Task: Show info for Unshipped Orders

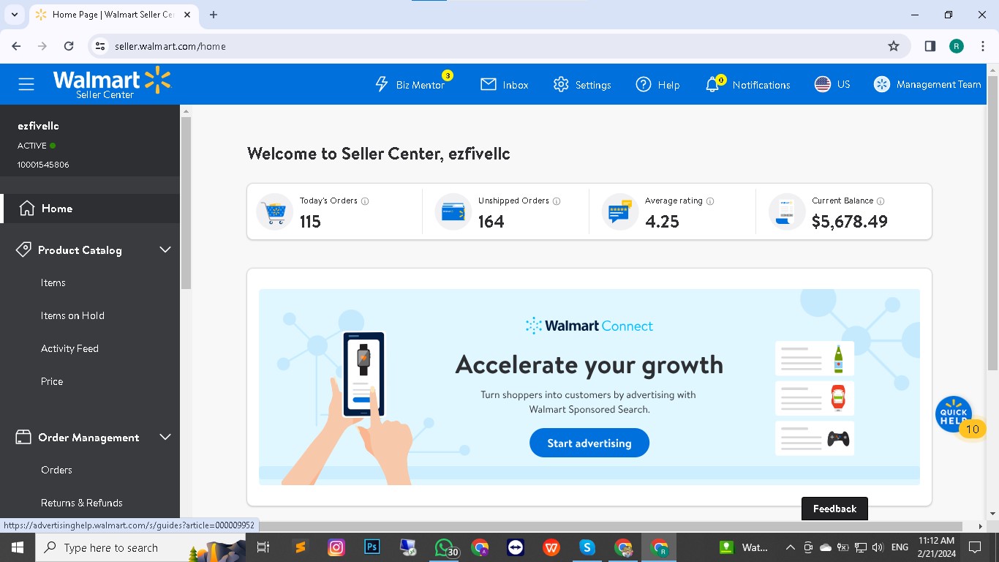Action: coord(557,201)
